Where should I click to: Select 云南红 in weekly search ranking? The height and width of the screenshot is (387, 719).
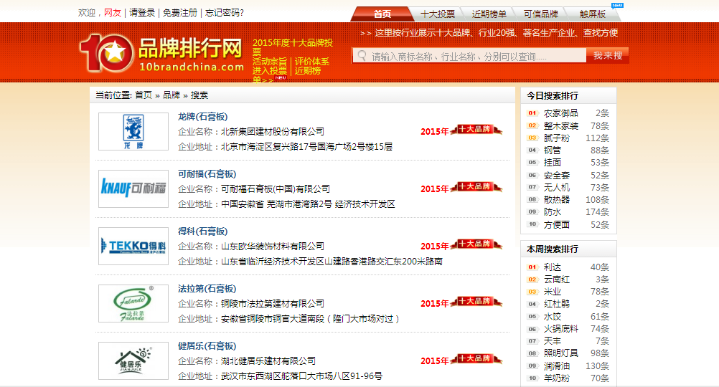pyautogui.click(x=557, y=279)
